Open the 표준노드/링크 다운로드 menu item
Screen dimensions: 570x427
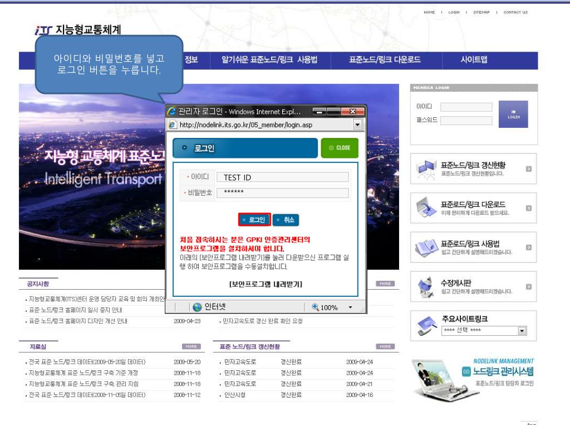click(384, 61)
